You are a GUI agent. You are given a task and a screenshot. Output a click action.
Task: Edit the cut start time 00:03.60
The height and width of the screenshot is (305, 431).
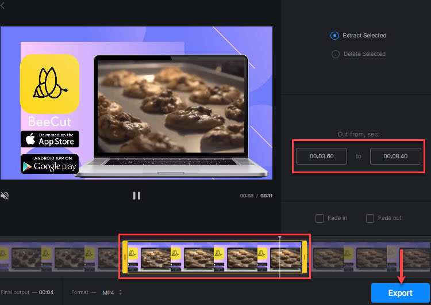pos(321,156)
